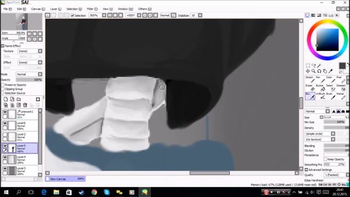This screenshot has width=350, height=197.
Task: Hide the Linework1 layer
Action: (x=5, y=112)
